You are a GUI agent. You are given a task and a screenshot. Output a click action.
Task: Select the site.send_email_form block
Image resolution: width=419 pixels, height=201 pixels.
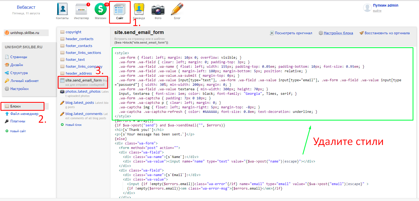[83, 80]
